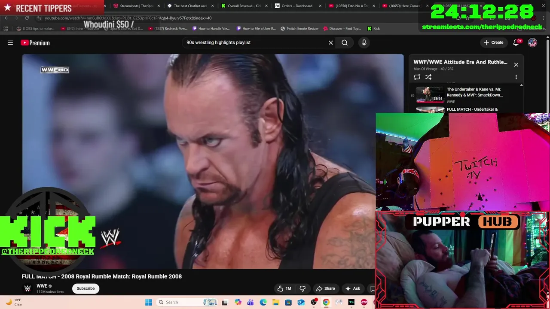This screenshot has width=550, height=309.
Task: Open Twitch Emote Resizer bookmark
Action: pos(299,29)
